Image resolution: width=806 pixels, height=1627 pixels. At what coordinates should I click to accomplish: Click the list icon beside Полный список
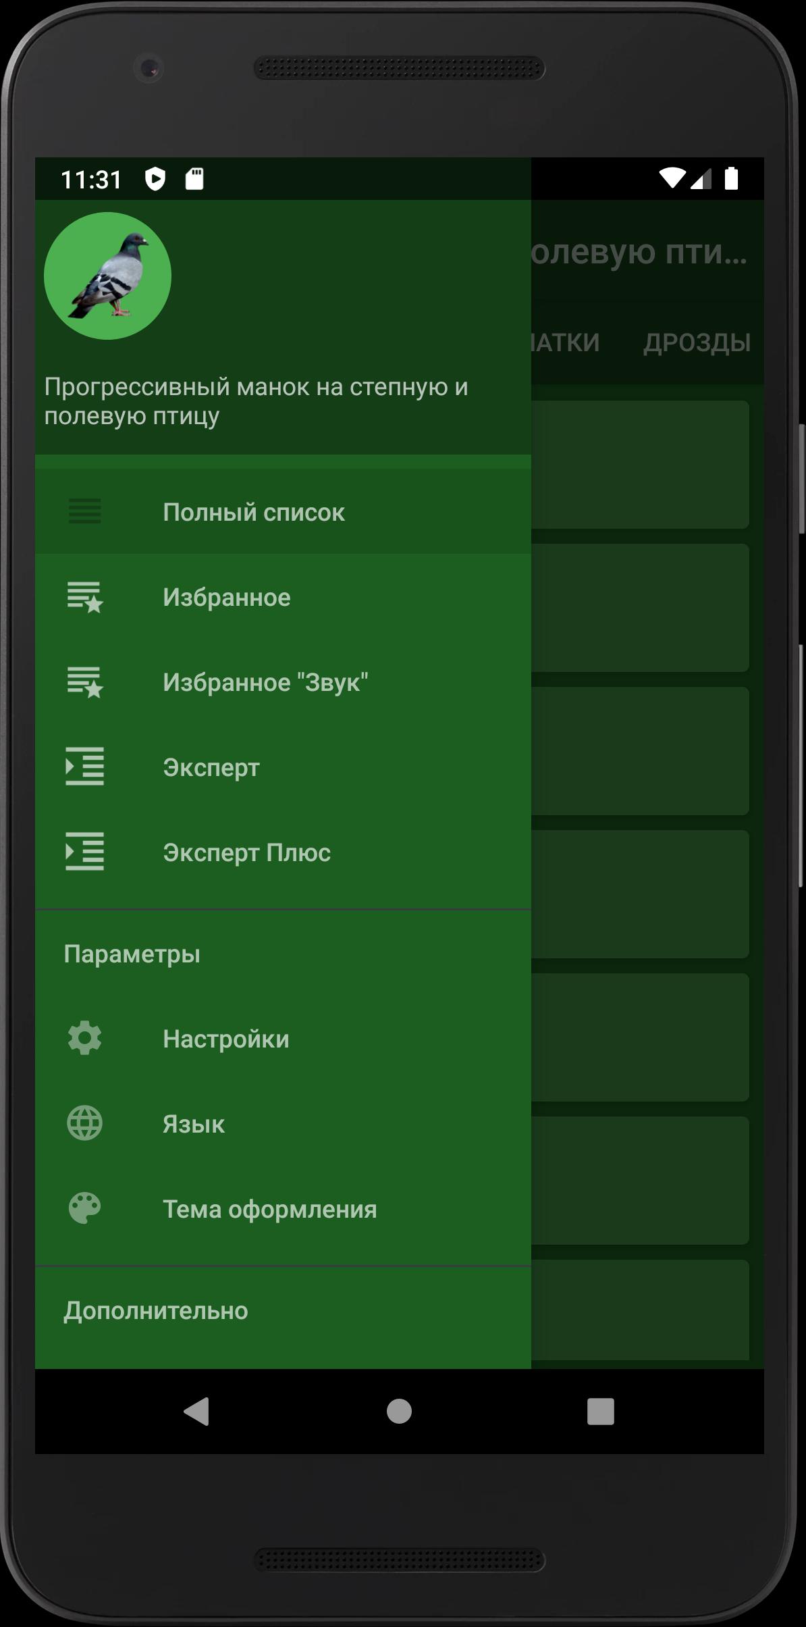[85, 512]
